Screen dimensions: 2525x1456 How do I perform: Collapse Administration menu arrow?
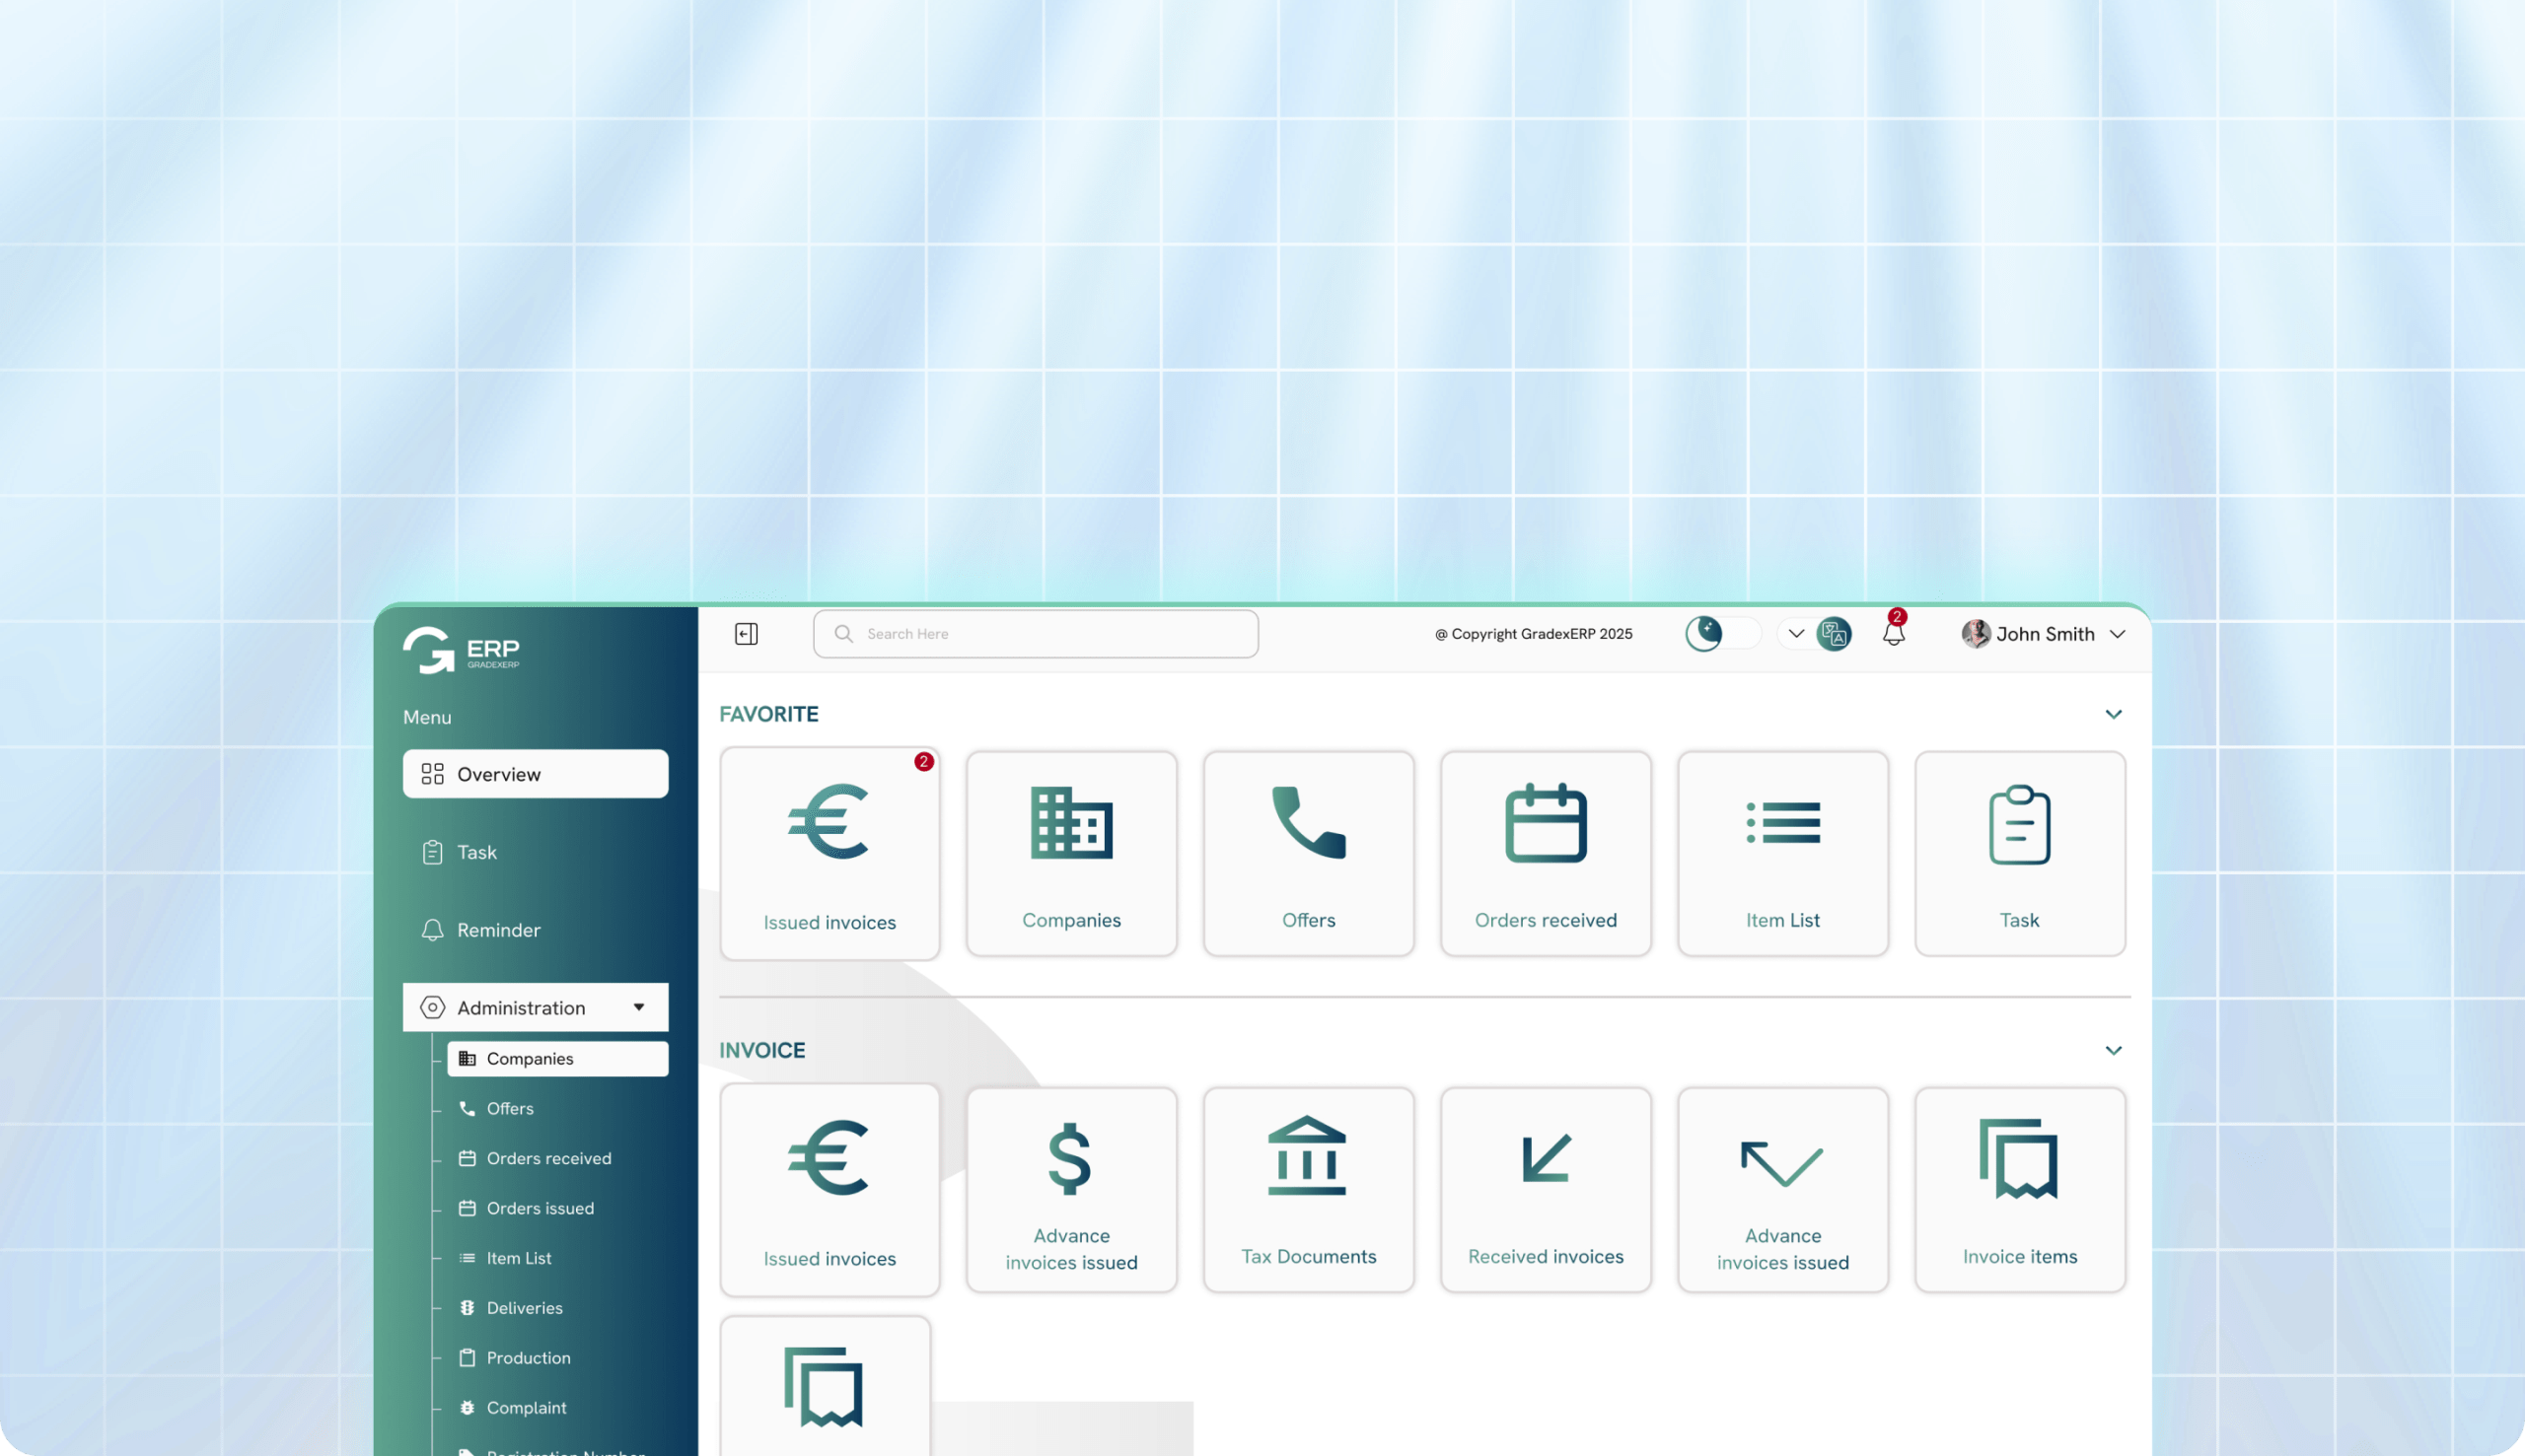pyautogui.click(x=638, y=1007)
